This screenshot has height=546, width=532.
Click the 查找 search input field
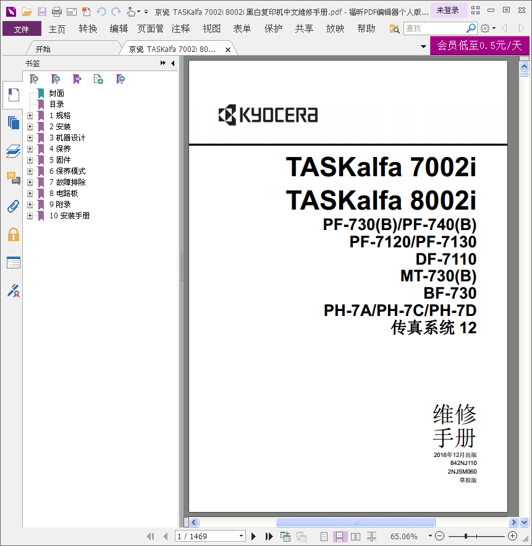click(x=435, y=28)
